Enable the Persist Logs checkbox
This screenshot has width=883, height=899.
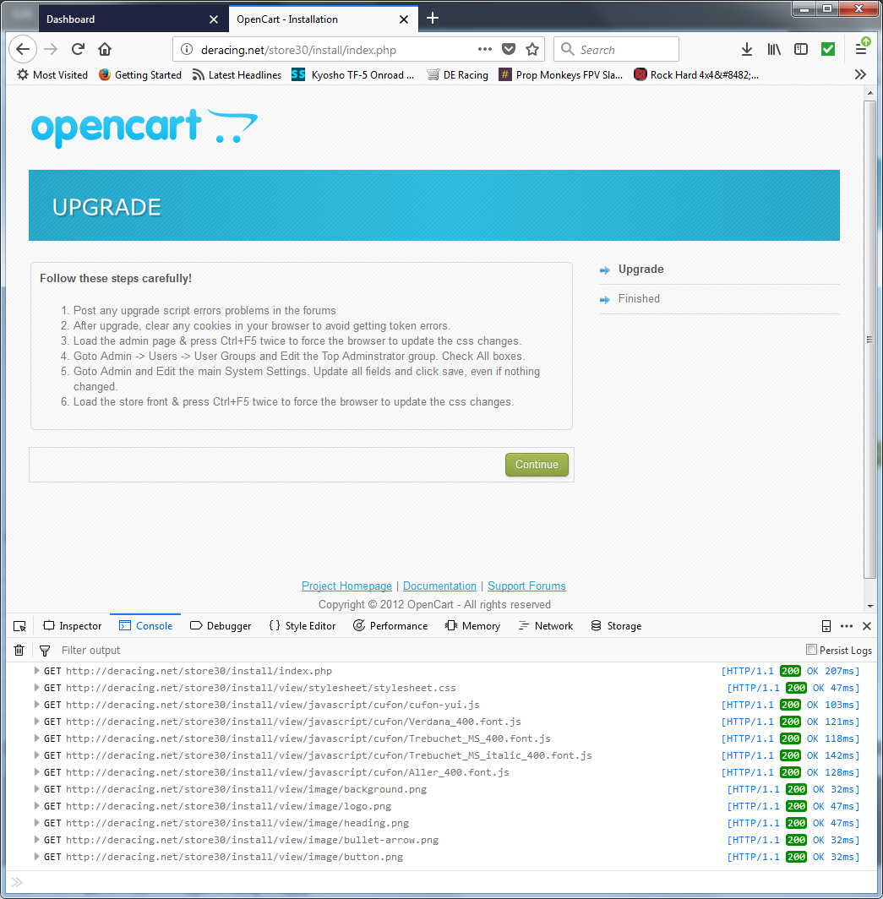811,650
